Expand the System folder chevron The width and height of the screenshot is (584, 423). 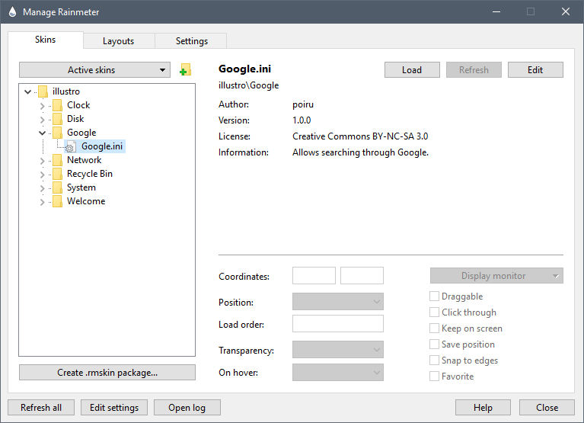coord(42,188)
